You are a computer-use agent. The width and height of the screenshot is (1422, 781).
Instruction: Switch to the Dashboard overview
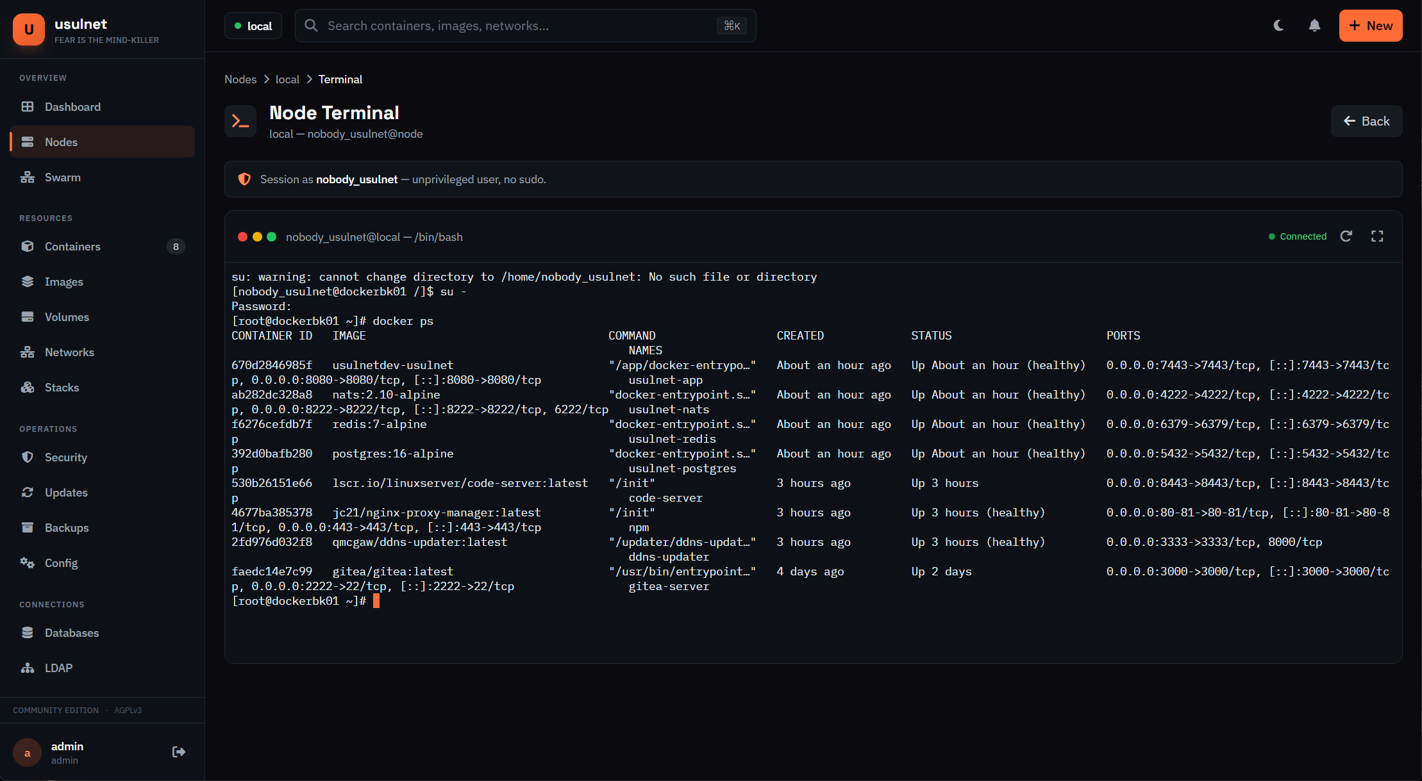click(72, 106)
